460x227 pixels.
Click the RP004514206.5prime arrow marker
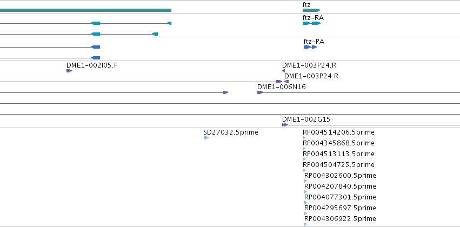coord(304,137)
